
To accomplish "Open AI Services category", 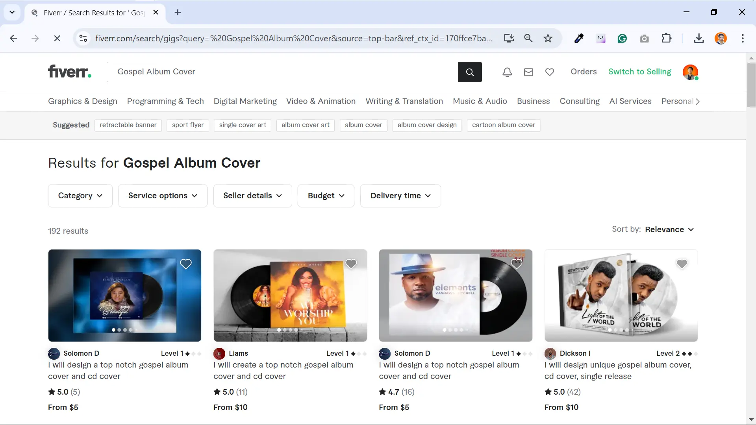I will click(x=630, y=101).
